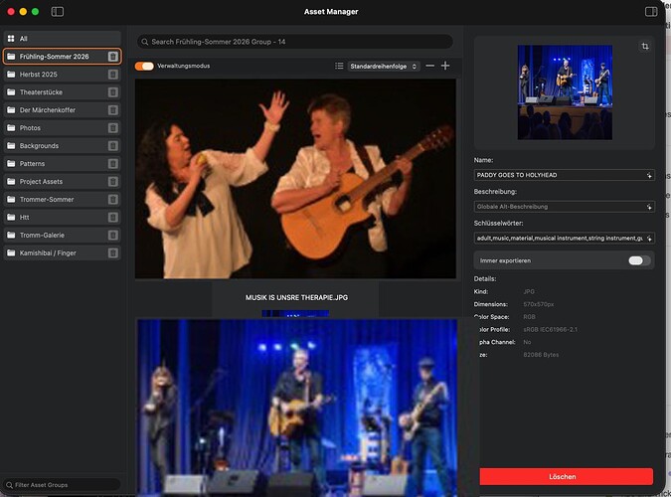
Task: Disable the Verwaltungsmodus switch
Action: 145,66
